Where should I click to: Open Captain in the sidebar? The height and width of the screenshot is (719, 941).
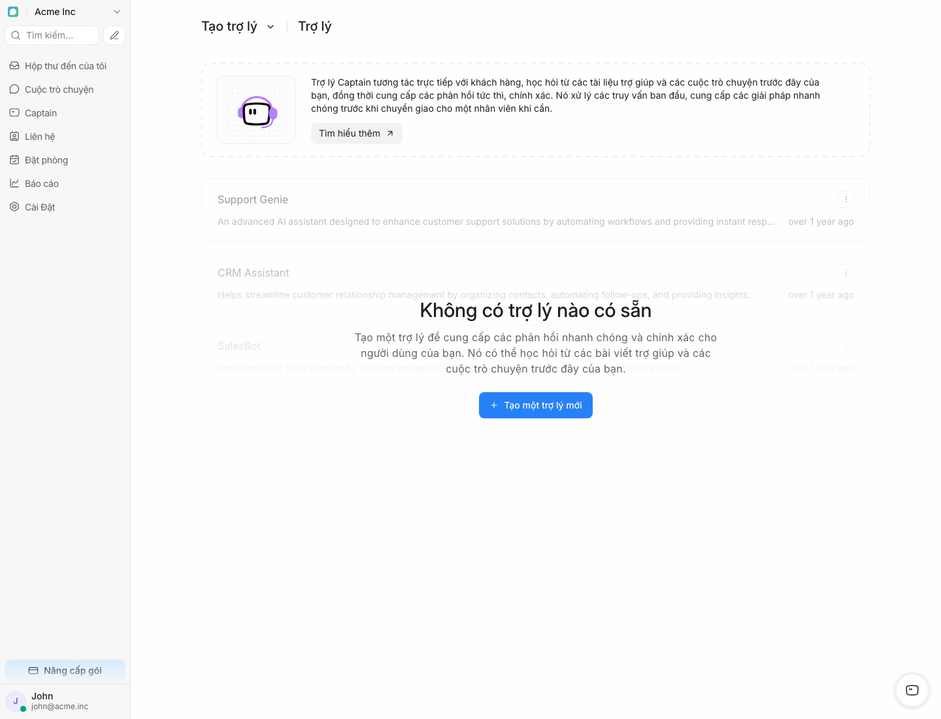[41, 113]
